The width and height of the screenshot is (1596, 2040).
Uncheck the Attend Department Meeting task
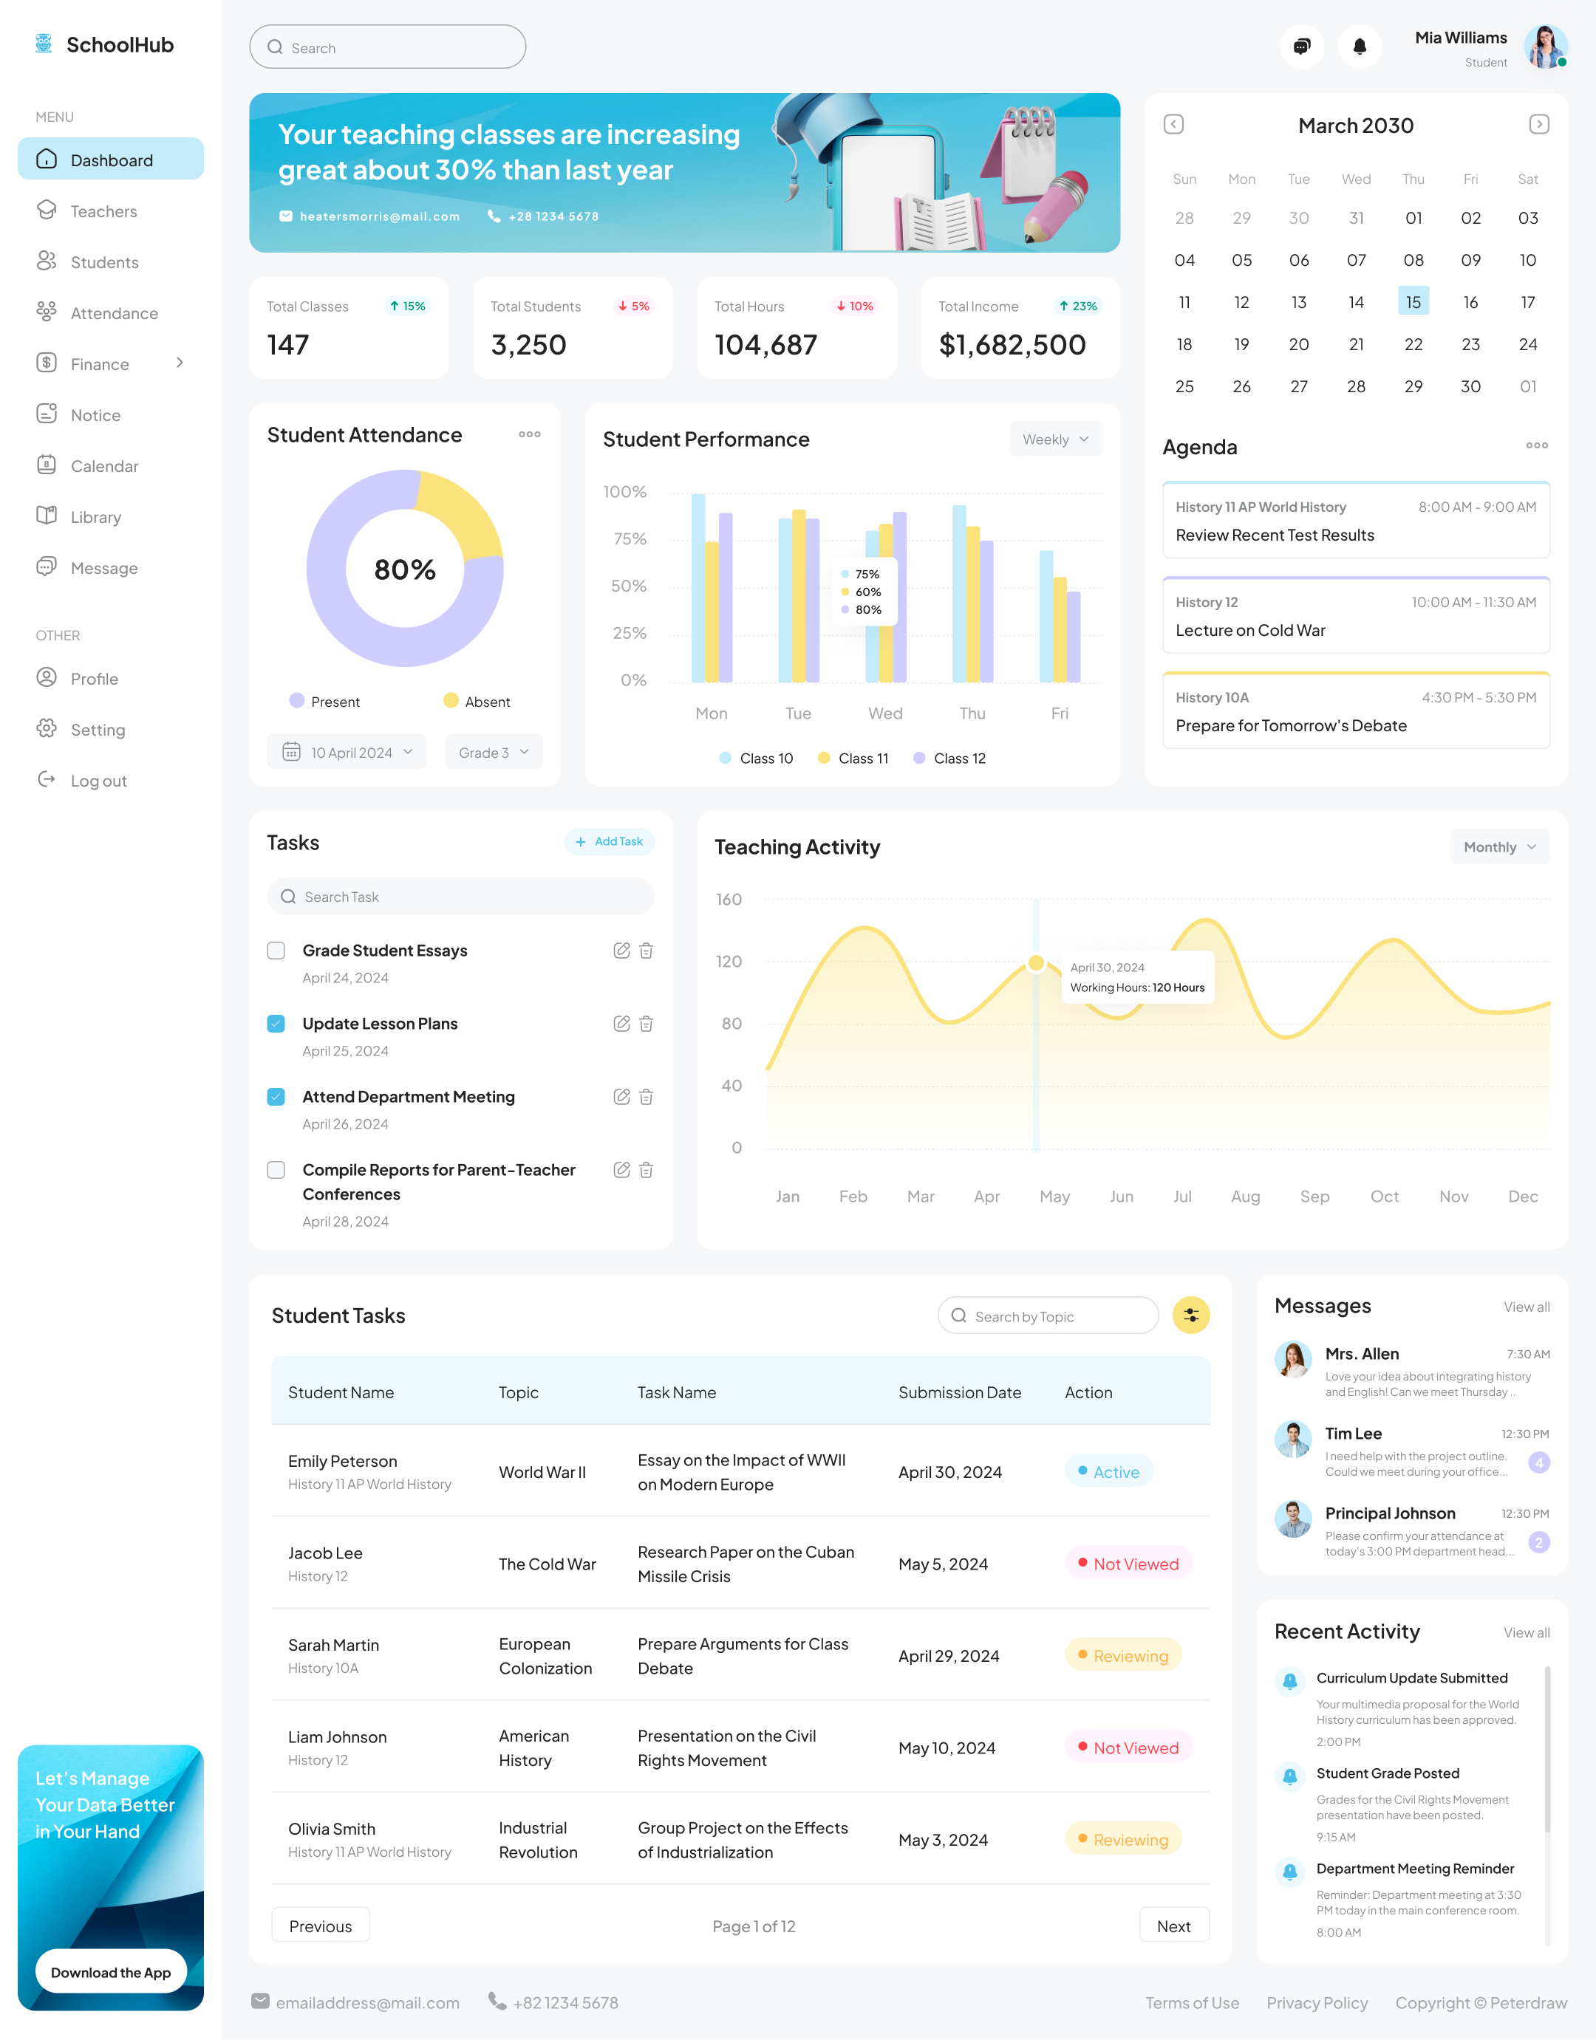[x=276, y=1097]
